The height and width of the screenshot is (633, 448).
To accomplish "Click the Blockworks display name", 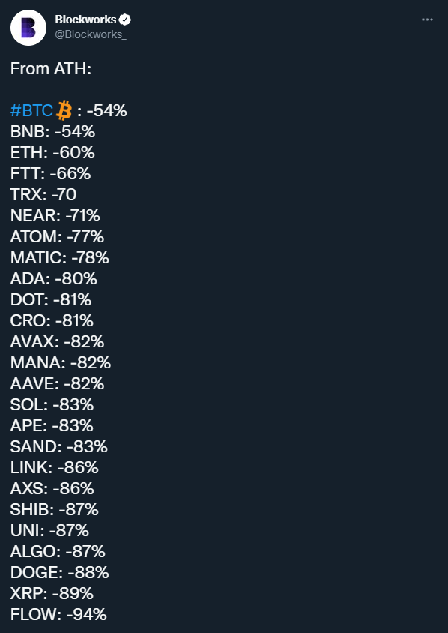I will click(85, 19).
